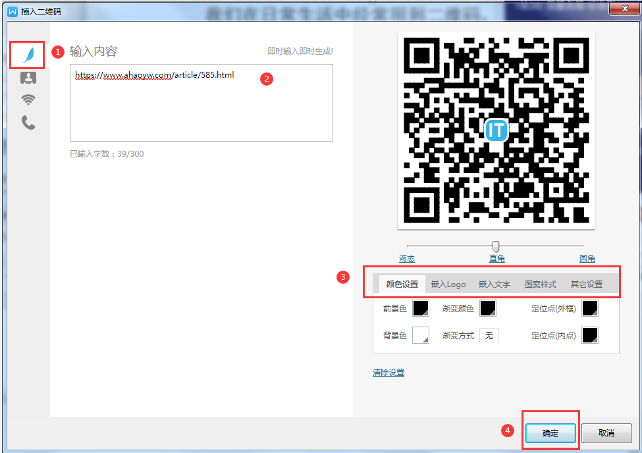
Task: Pick the 前景色 color swatch
Action: (420, 308)
